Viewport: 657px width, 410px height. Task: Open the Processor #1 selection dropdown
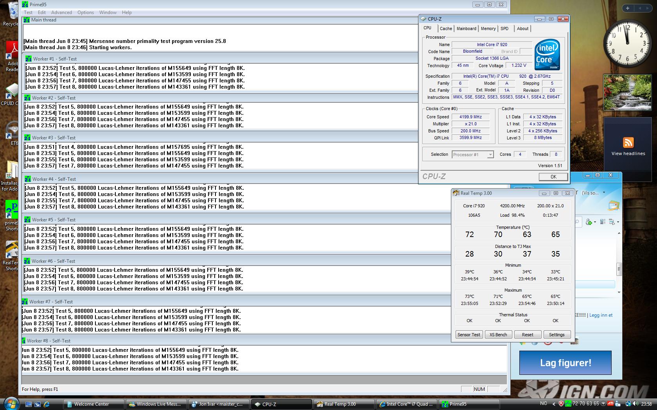coord(473,155)
